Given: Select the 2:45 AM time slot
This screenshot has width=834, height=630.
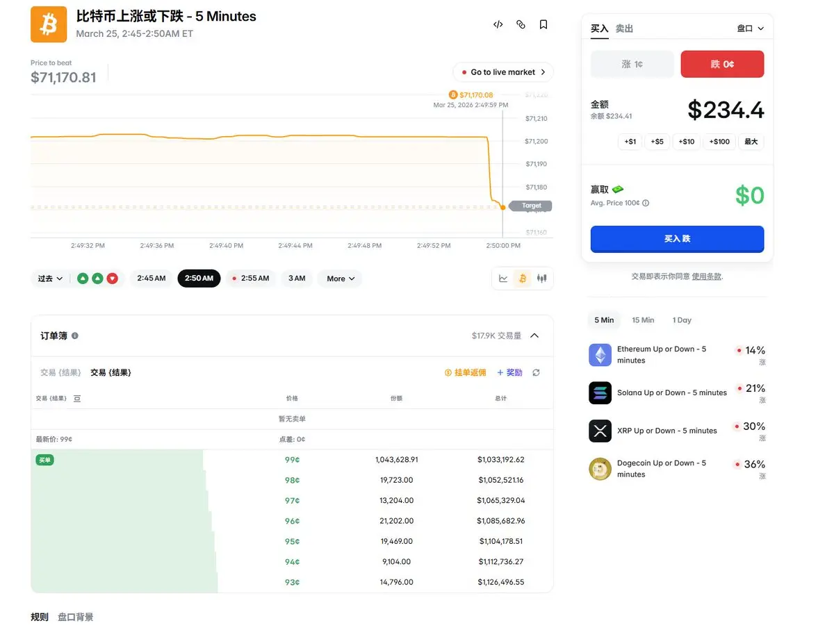Looking at the screenshot, I should click(x=152, y=279).
